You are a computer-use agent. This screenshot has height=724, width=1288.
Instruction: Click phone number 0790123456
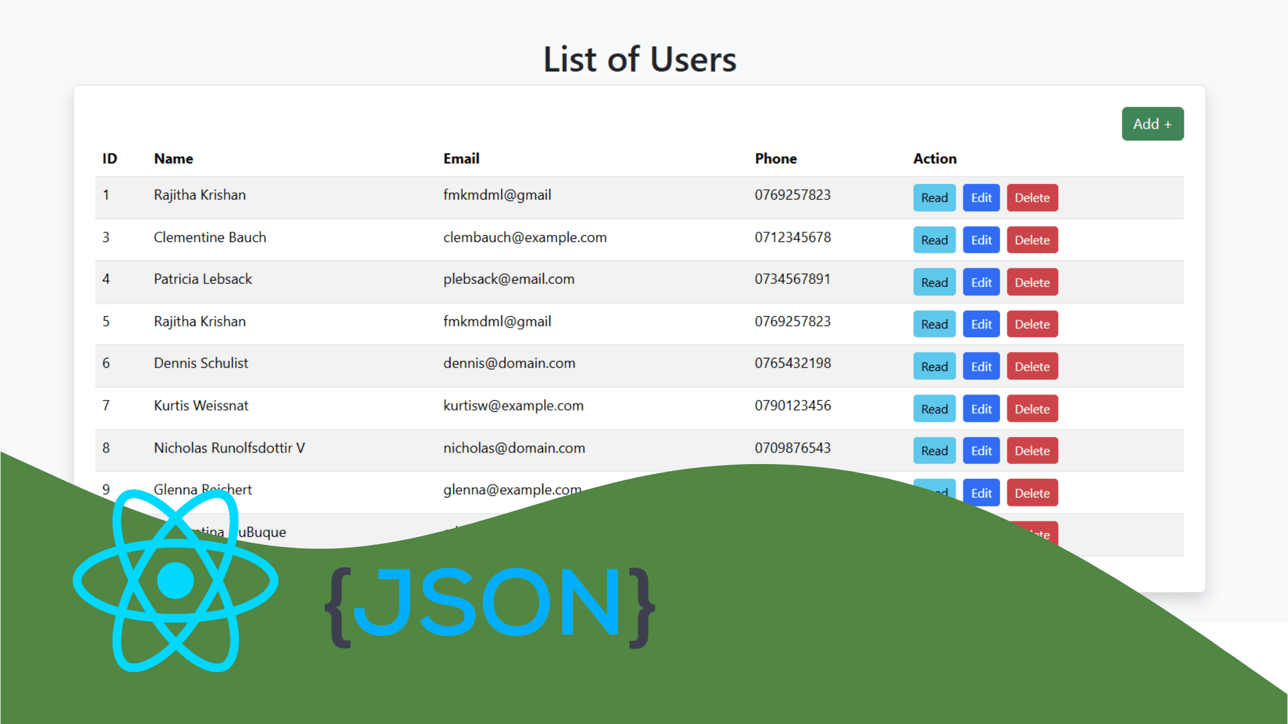click(x=793, y=405)
